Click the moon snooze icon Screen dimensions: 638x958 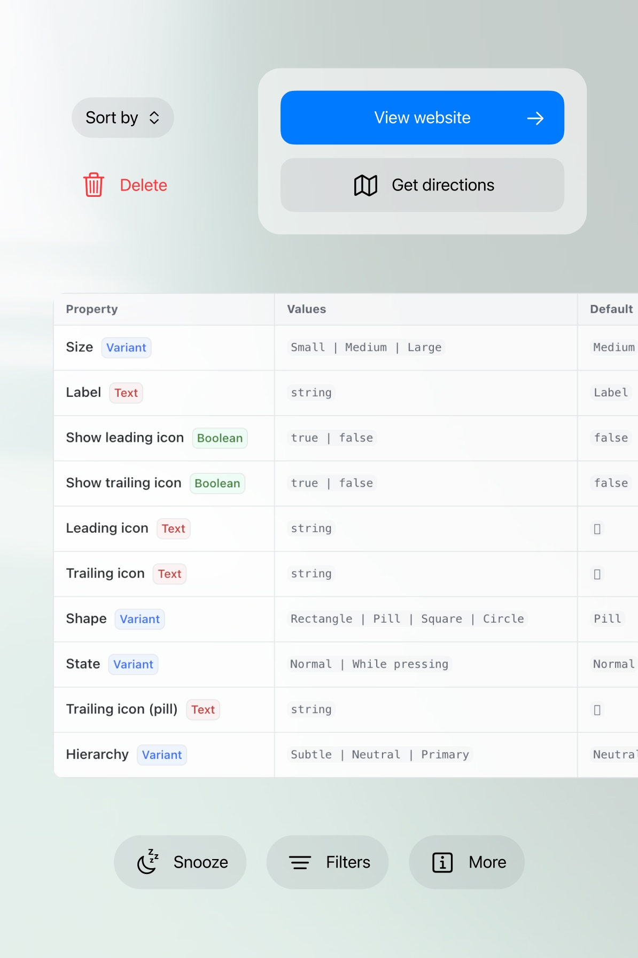148,861
